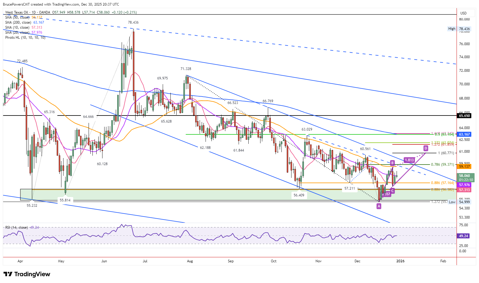The image size is (479, 283).
Task: Click the blue 63.167 SMA price label
Action: point(465,134)
